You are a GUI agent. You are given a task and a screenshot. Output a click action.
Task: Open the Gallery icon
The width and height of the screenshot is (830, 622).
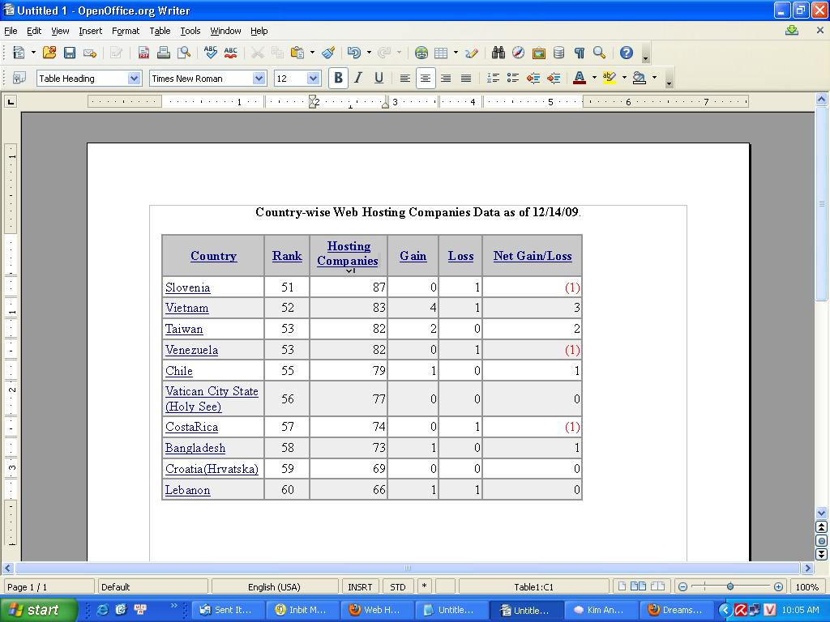(539, 53)
